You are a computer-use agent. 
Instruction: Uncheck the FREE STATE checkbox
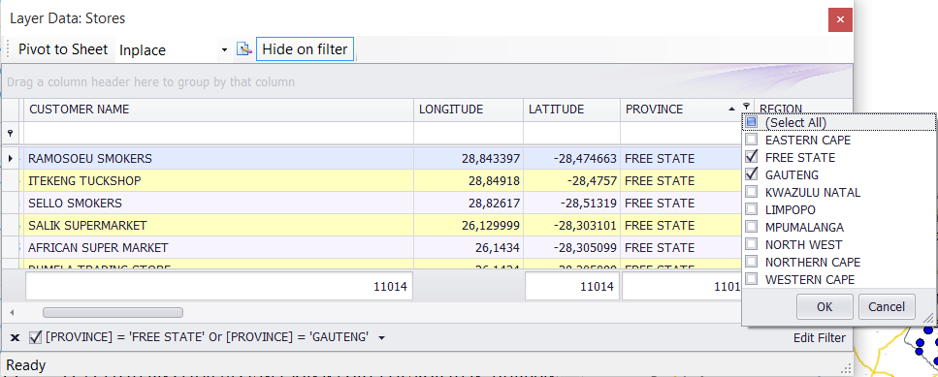pyautogui.click(x=752, y=157)
